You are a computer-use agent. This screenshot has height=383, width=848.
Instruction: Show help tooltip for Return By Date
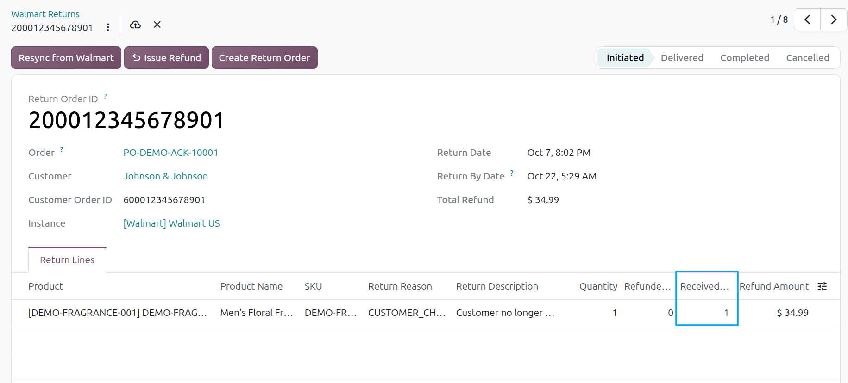512,173
